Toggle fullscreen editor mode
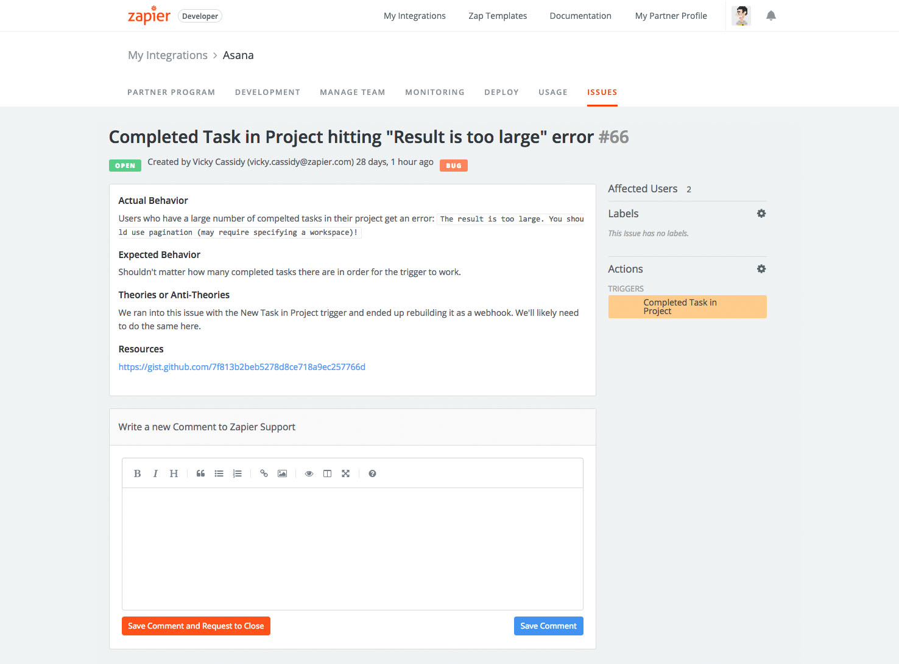 click(345, 474)
